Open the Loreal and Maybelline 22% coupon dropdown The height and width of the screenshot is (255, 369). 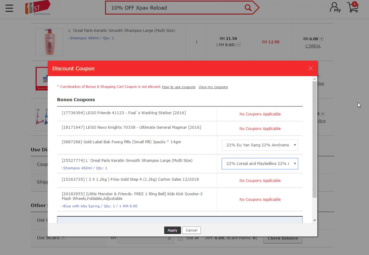(x=260, y=164)
